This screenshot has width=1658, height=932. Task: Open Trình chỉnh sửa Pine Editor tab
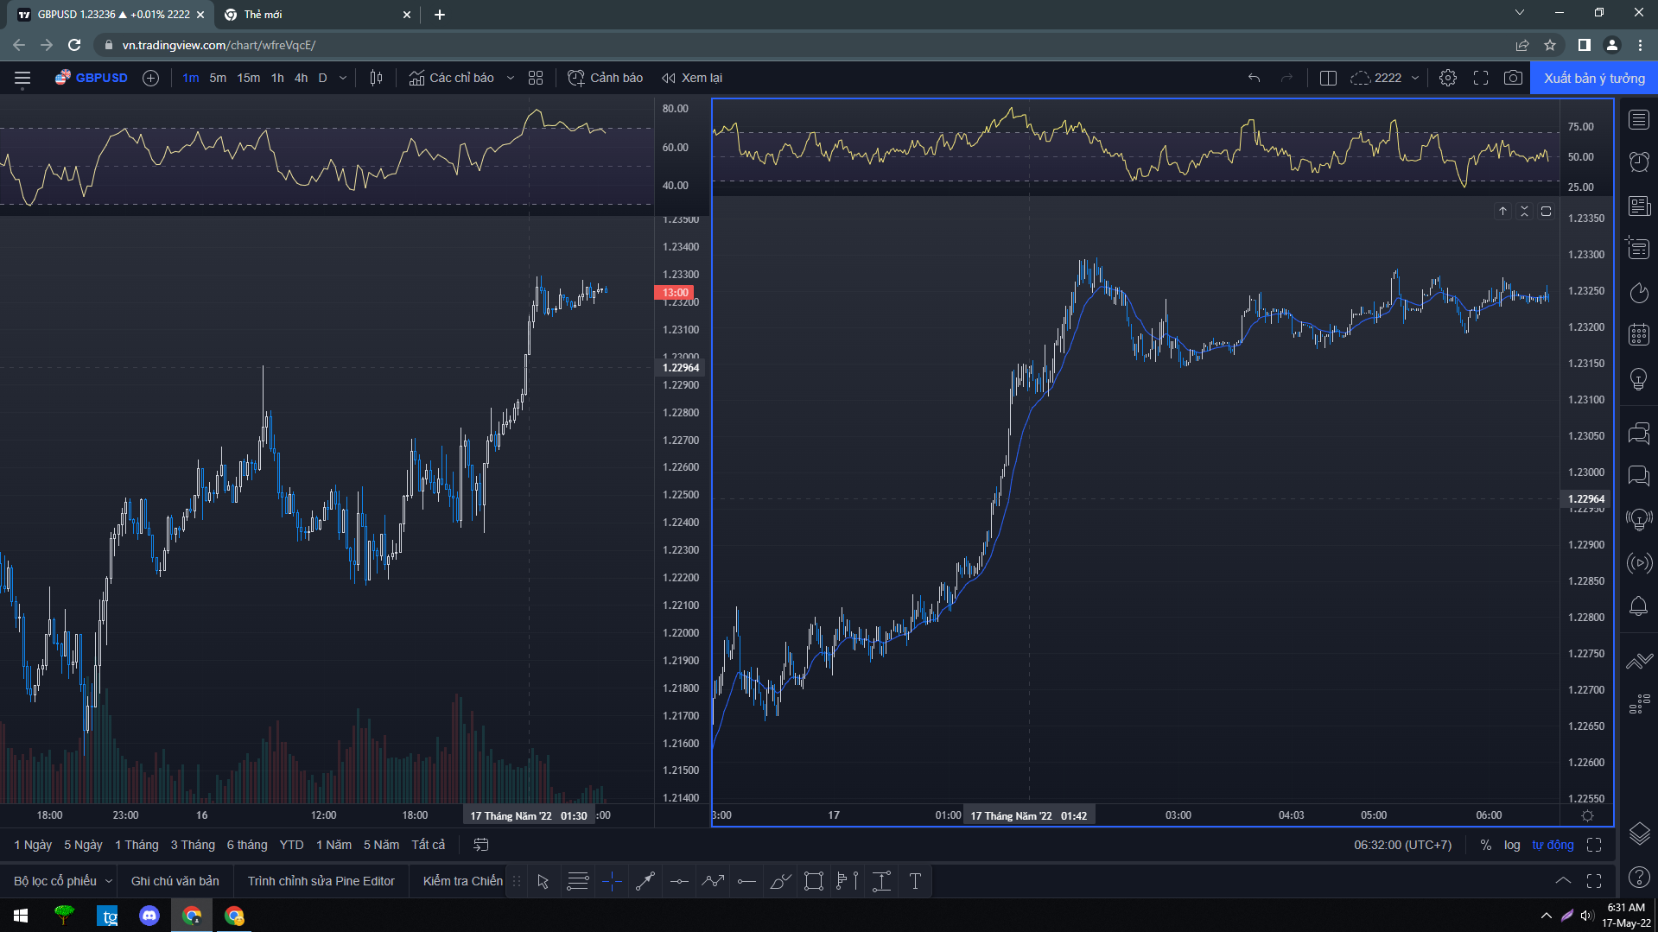click(x=321, y=881)
